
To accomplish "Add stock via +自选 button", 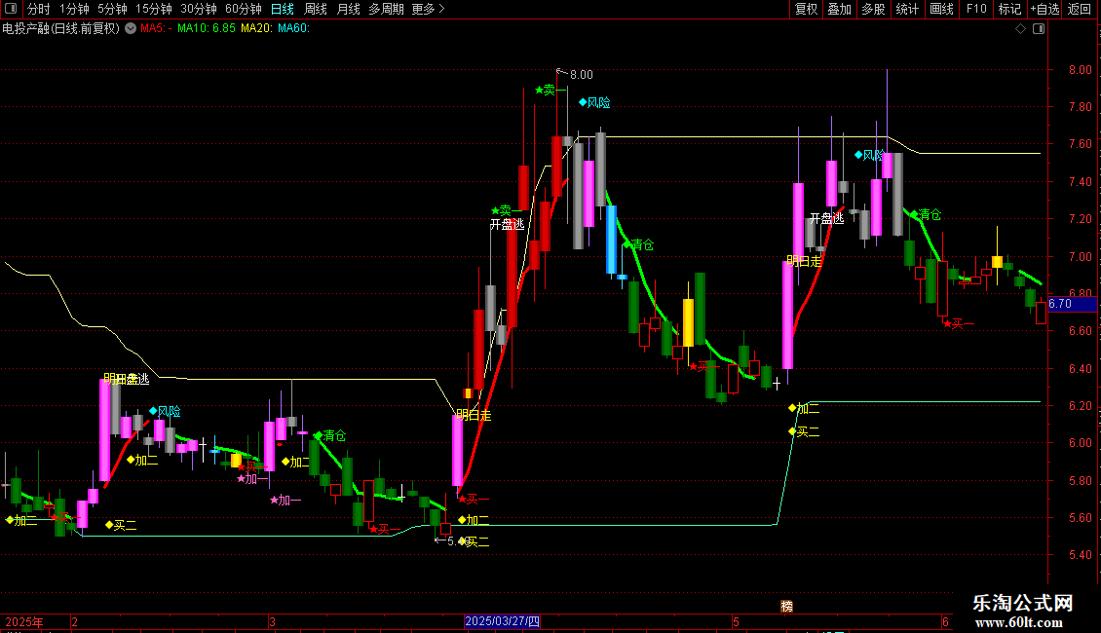I will 1044,9.
